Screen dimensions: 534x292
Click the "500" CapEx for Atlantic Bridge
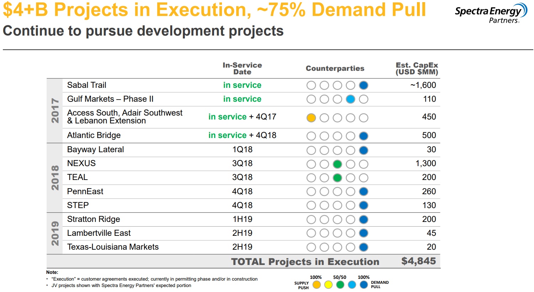tap(429, 135)
